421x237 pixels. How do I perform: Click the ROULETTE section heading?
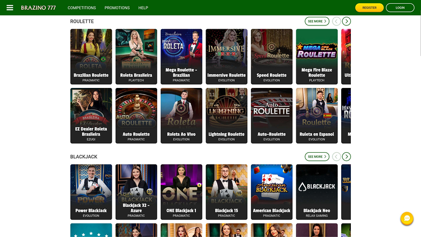[x=82, y=21]
